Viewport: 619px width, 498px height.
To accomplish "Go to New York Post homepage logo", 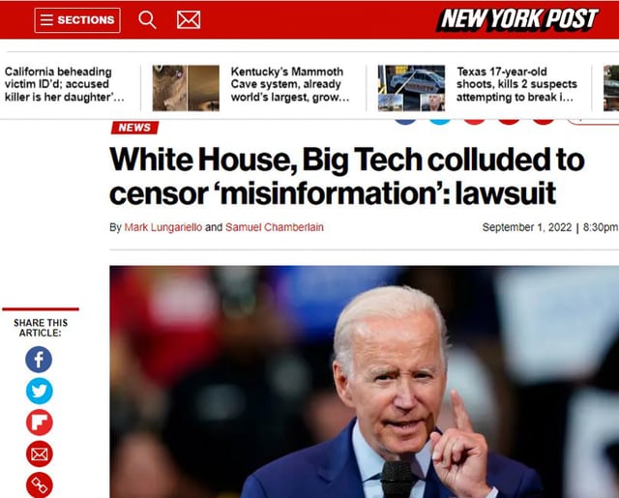I will point(517,19).
